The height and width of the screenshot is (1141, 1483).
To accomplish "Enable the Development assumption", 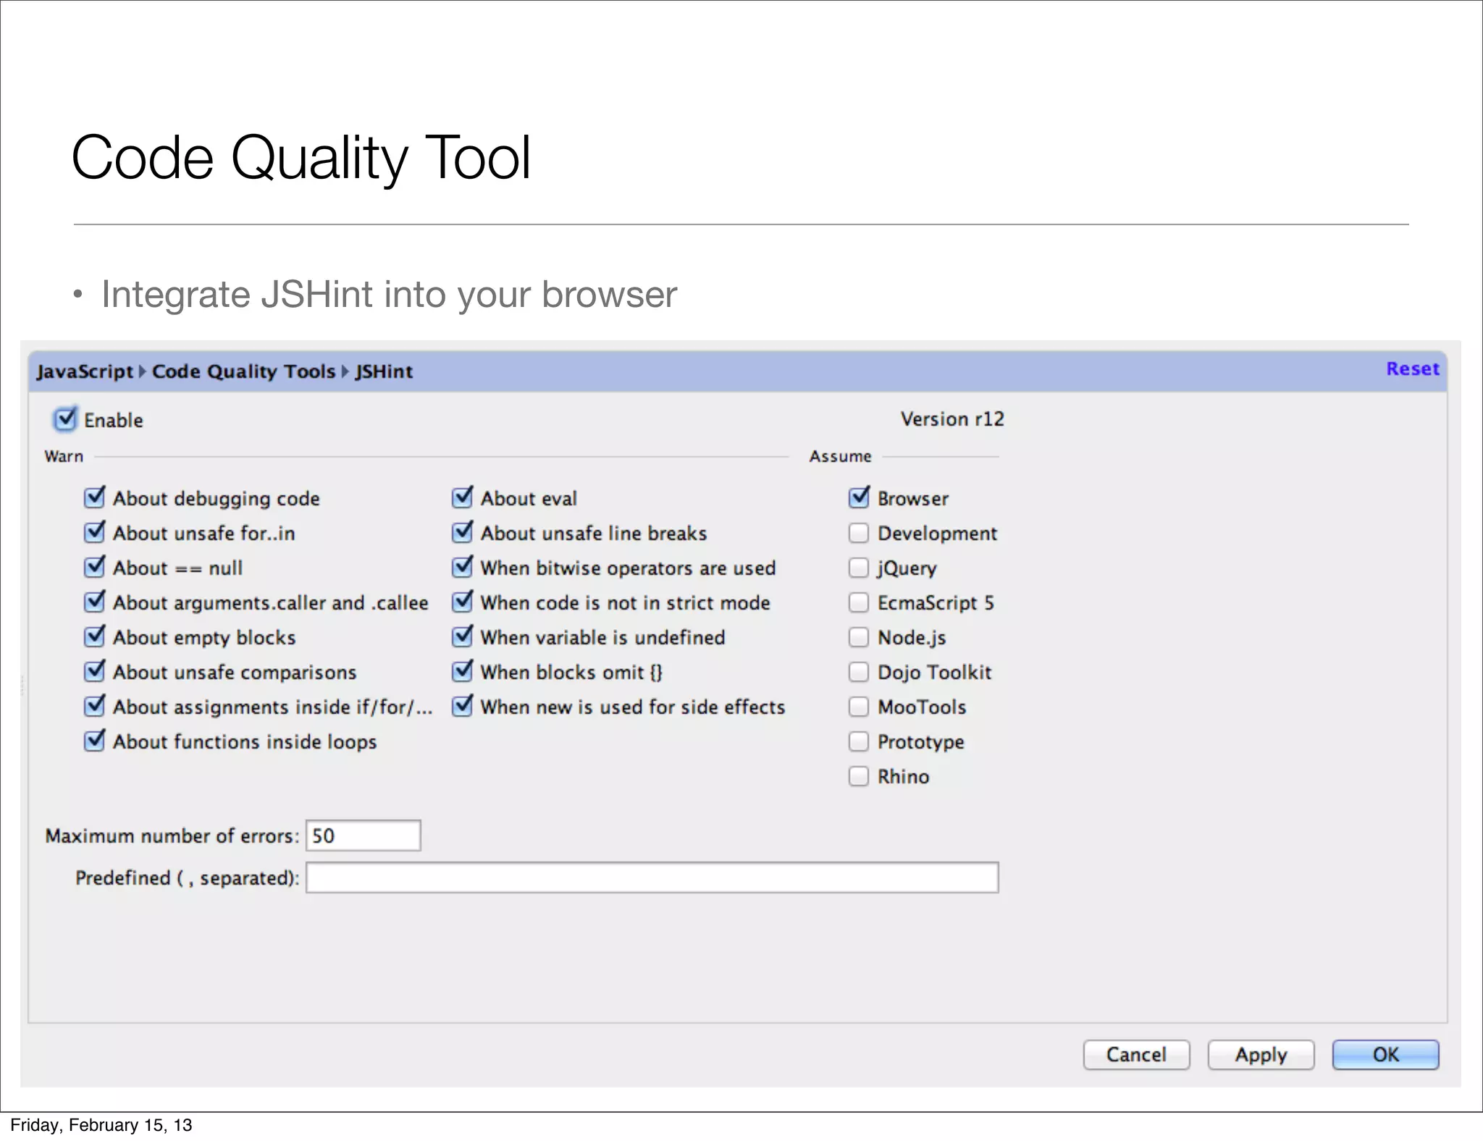I will 859,533.
